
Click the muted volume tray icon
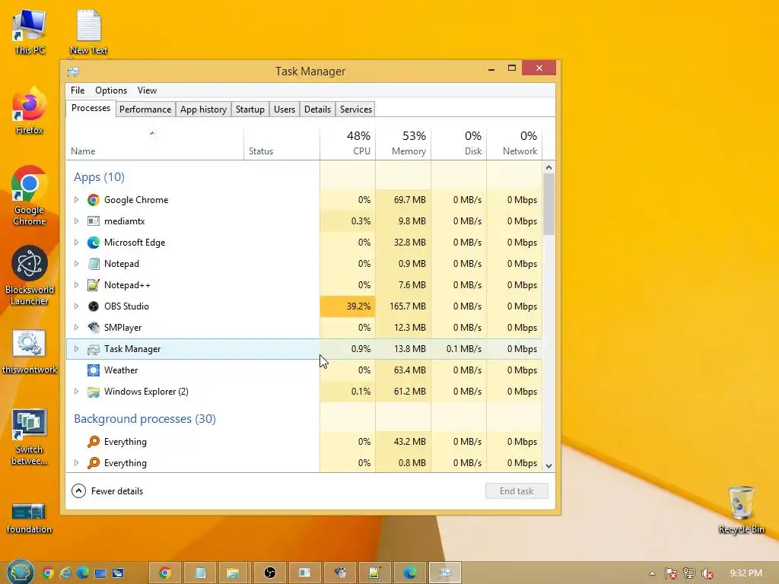point(707,573)
